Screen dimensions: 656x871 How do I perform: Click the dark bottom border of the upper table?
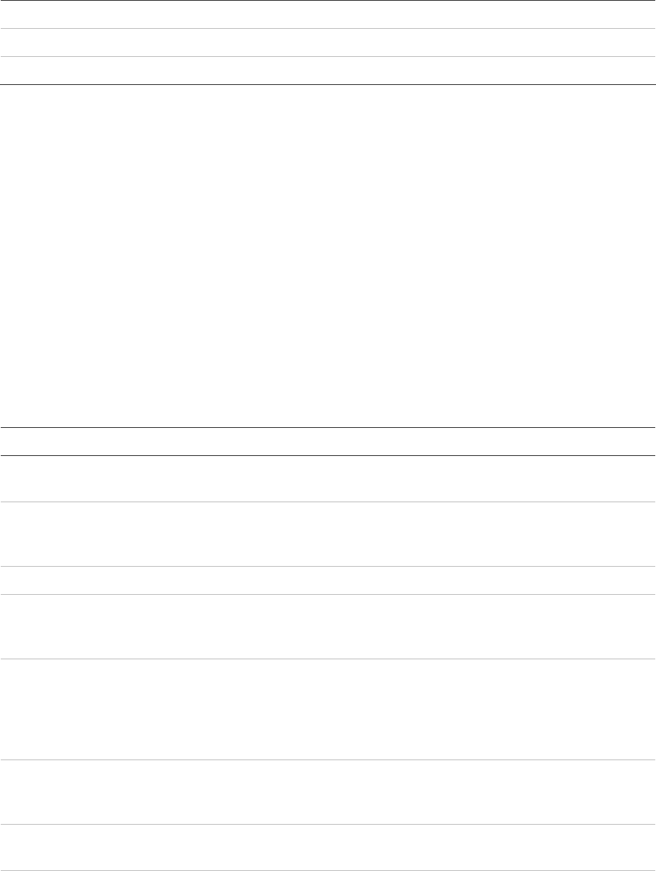[328, 83]
